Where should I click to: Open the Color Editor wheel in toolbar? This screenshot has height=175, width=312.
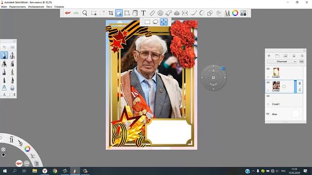coord(235,13)
